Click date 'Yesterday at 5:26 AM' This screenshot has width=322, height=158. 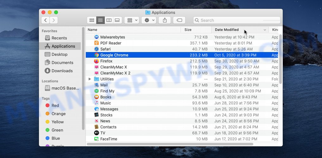(x=233, y=49)
